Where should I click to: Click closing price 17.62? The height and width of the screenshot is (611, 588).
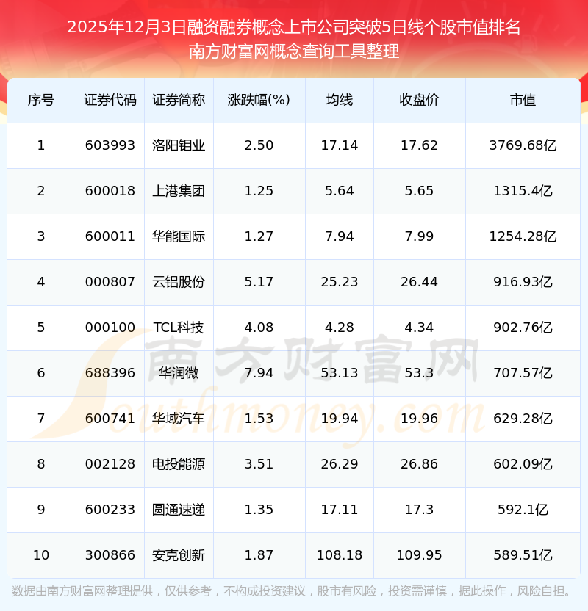click(x=419, y=145)
